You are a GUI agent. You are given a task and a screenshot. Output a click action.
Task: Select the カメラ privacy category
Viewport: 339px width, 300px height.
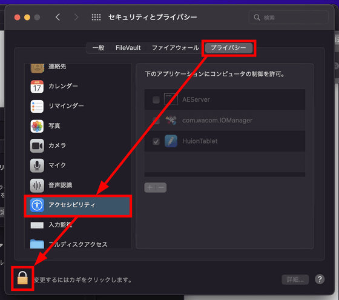(x=78, y=145)
